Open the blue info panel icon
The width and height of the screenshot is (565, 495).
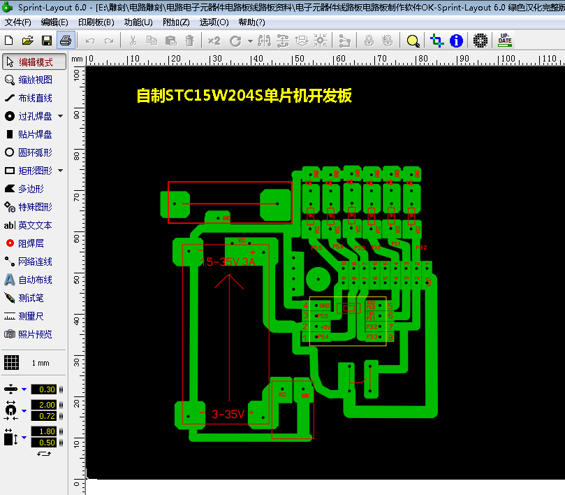click(x=456, y=41)
